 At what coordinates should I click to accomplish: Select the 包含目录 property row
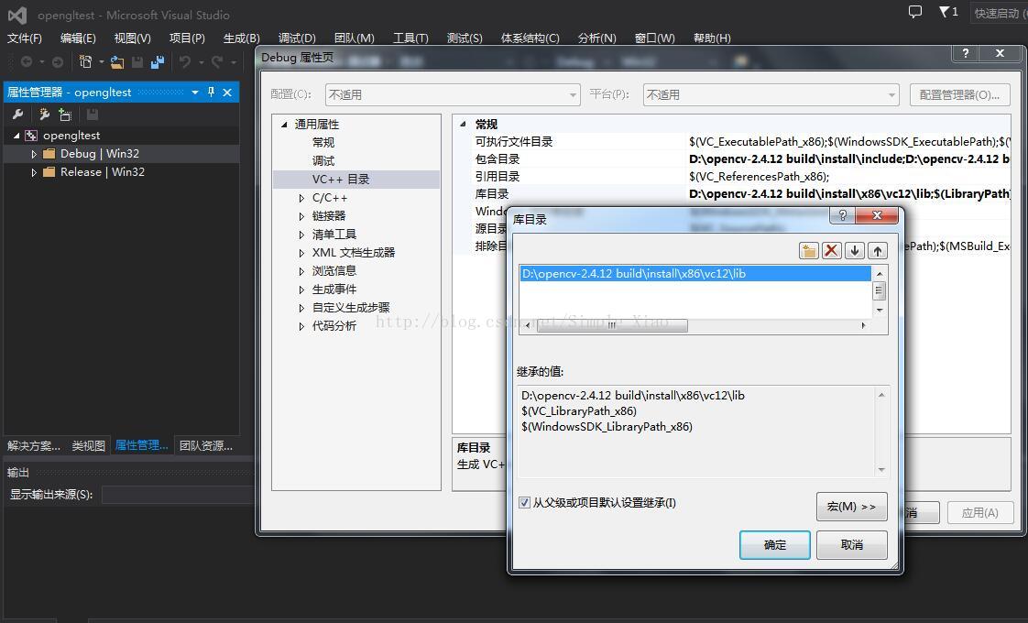click(732, 158)
